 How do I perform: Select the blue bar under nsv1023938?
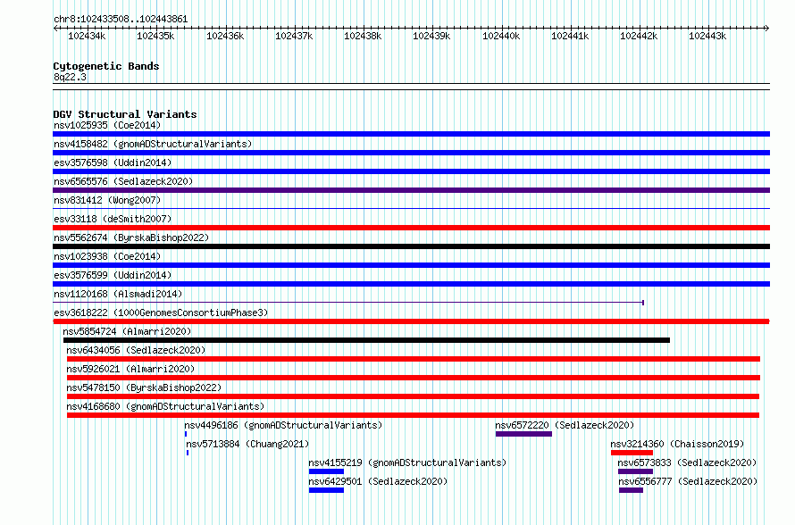tap(411, 265)
